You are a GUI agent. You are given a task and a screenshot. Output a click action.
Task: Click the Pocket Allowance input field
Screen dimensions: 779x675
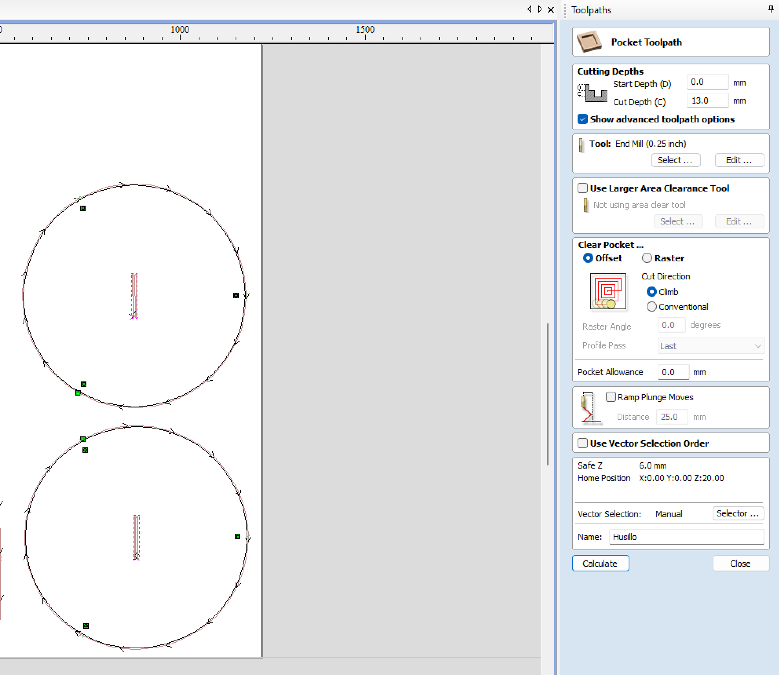pos(673,372)
